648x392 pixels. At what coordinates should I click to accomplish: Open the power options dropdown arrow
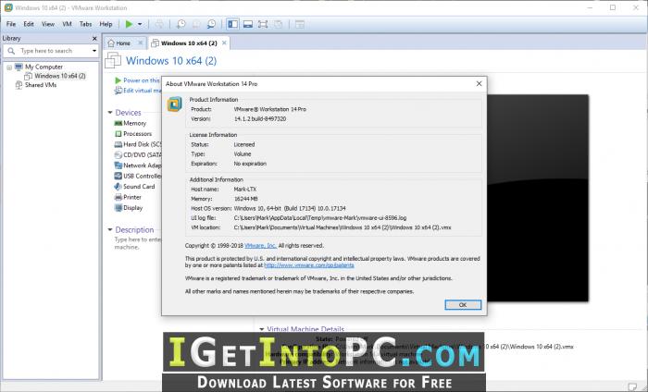tap(140, 24)
